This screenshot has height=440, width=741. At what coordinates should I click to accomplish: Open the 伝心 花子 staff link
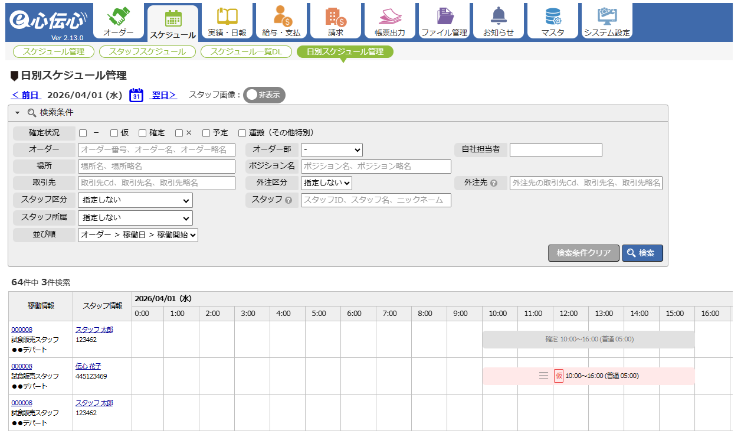pos(88,366)
